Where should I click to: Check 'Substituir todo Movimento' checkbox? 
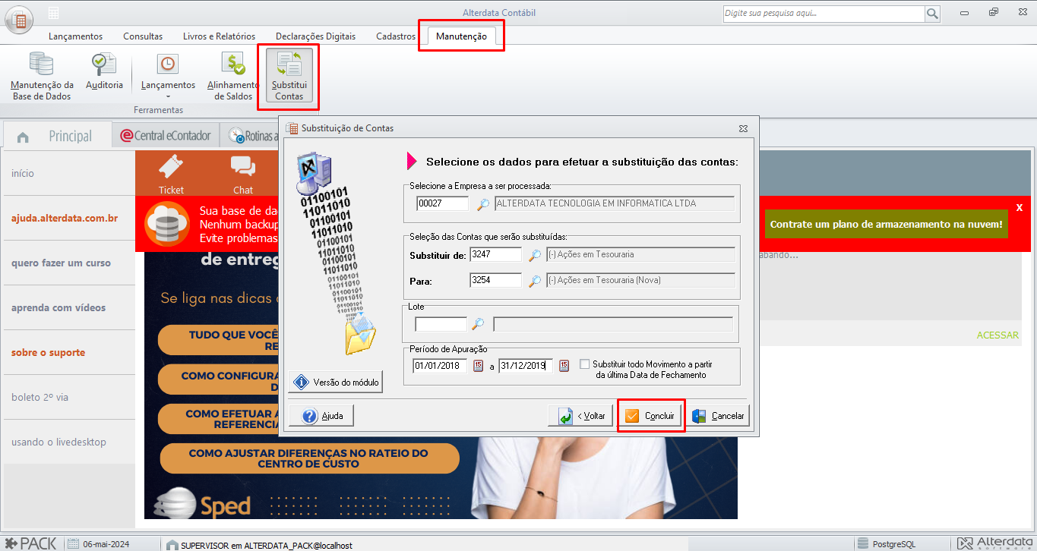tap(584, 364)
